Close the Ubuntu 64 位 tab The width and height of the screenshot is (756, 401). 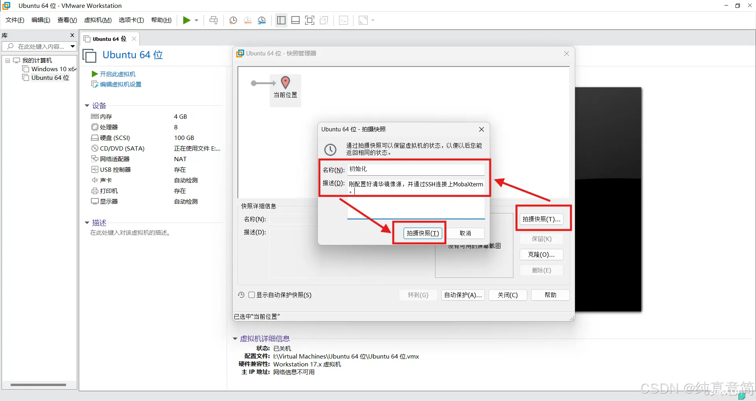click(x=134, y=39)
